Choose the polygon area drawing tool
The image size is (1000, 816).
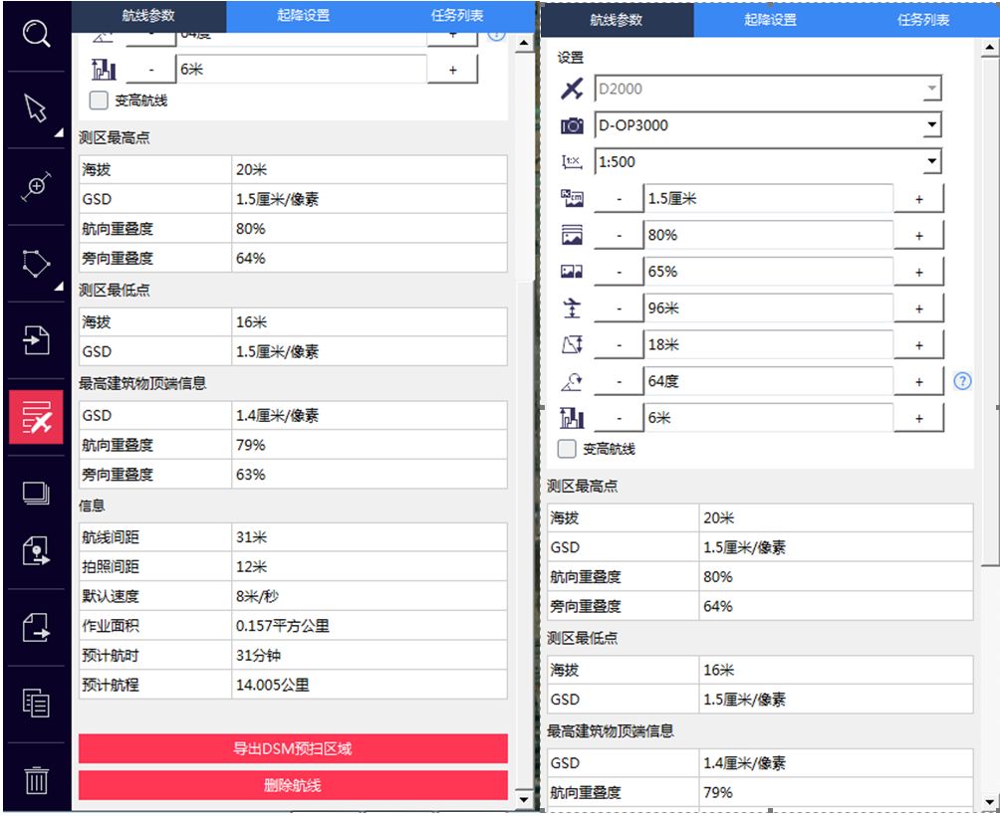click(36, 263)
